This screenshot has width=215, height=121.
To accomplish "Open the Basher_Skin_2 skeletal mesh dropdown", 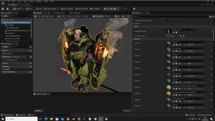I will tap(183, 30).
